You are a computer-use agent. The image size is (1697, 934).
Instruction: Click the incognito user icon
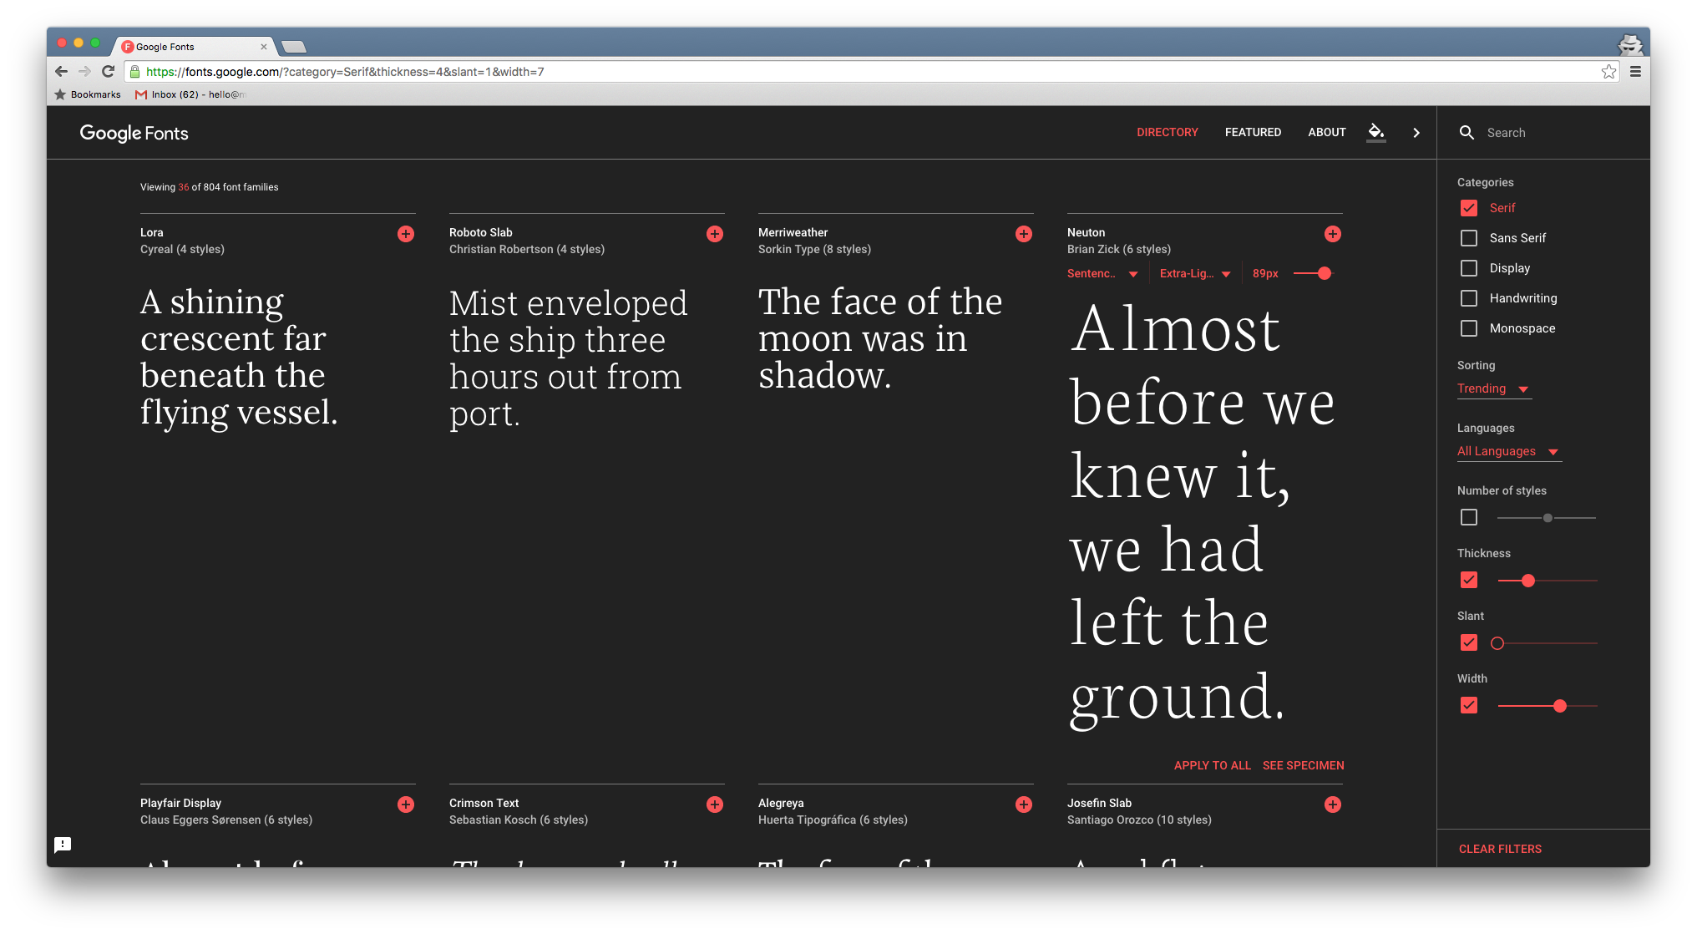tap(1630, 44)
